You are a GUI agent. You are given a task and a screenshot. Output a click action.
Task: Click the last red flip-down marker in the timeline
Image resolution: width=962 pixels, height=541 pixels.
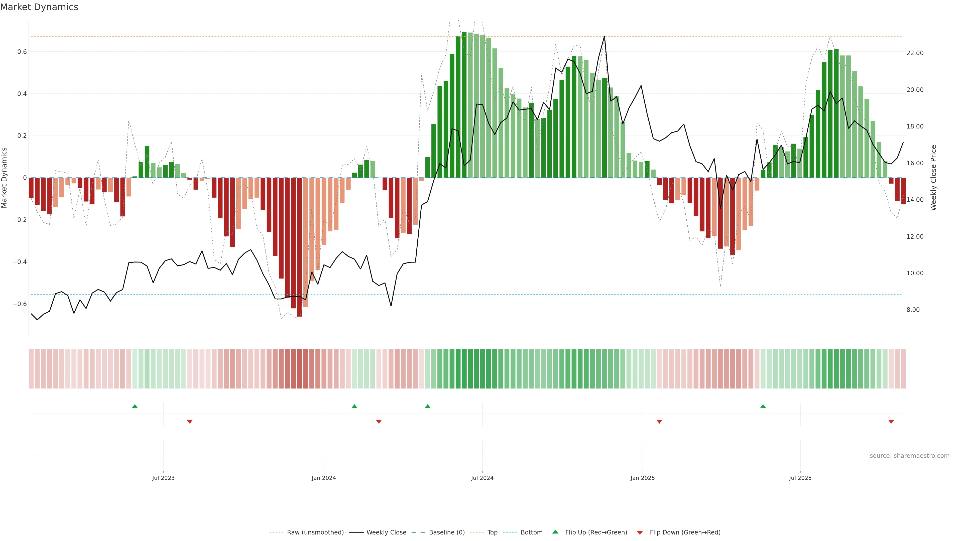[x=891, y=422]
